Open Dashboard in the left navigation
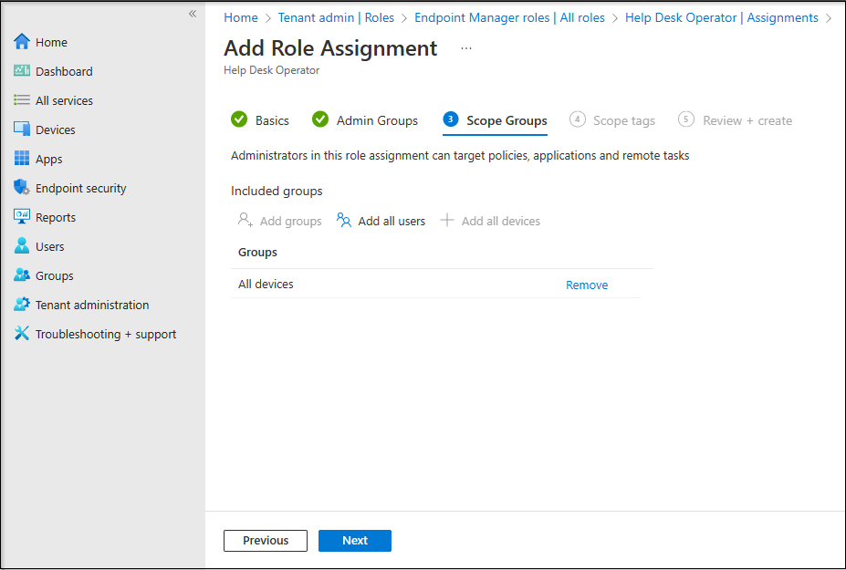The width and height of the screenshot is (846, 570). pos(64,71)
